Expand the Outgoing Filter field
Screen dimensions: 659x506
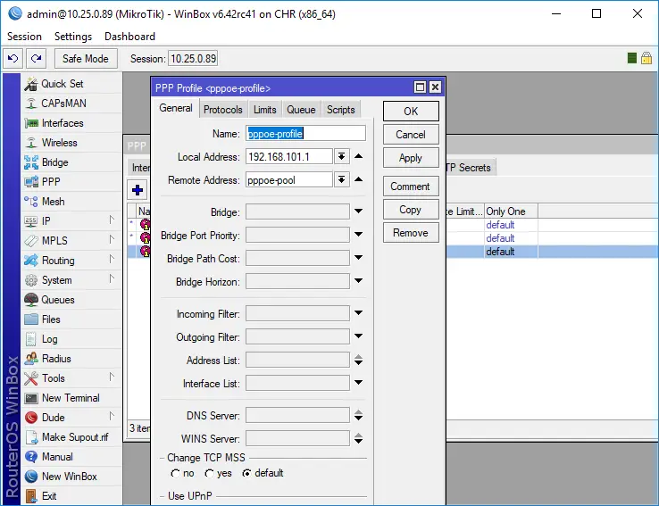click(358, 336)
